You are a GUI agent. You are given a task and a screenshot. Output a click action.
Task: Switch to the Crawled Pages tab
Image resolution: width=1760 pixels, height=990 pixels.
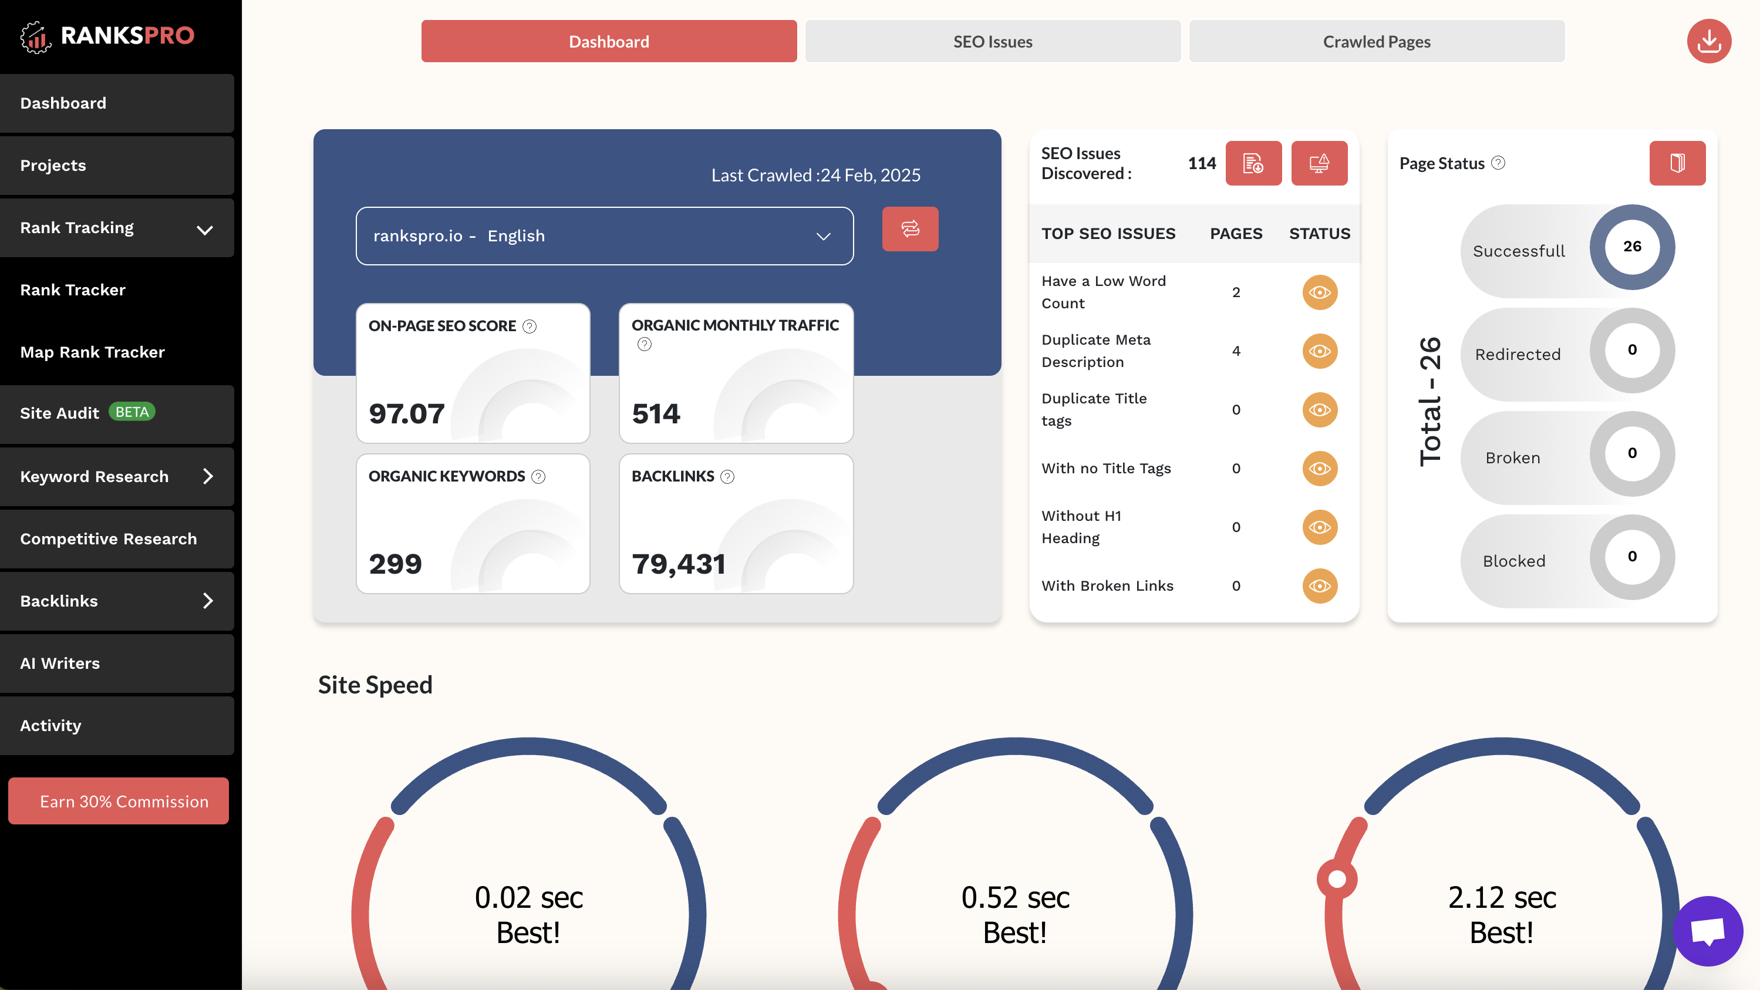coord(1376,41)
